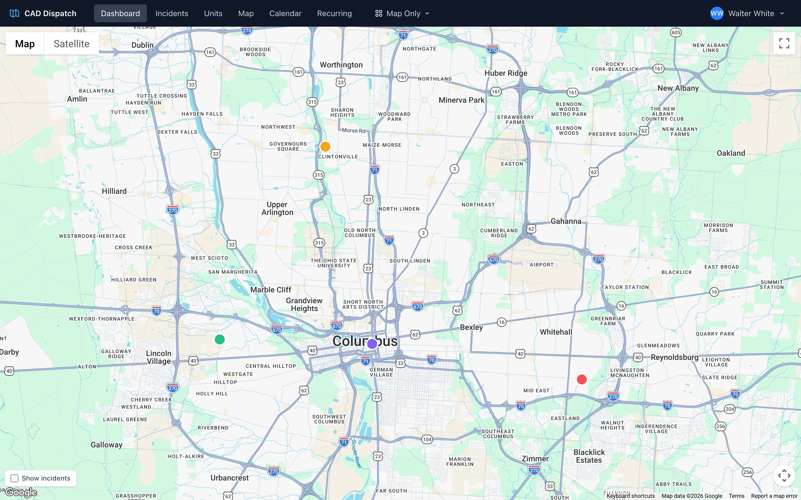This screenshot has width=801, height=500.
Task: Switch to Satellite map type
Action: pyautogui.click(x=71, y=43)
